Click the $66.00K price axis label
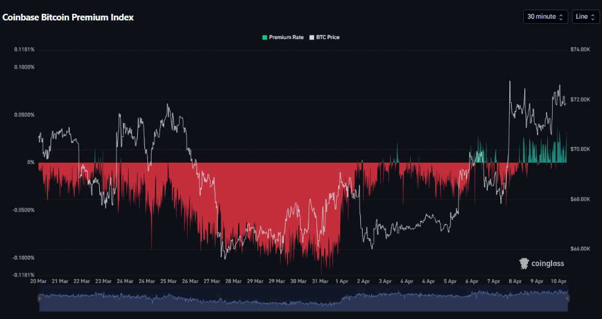The image size is (602, 319). click(x=580, y=248)
